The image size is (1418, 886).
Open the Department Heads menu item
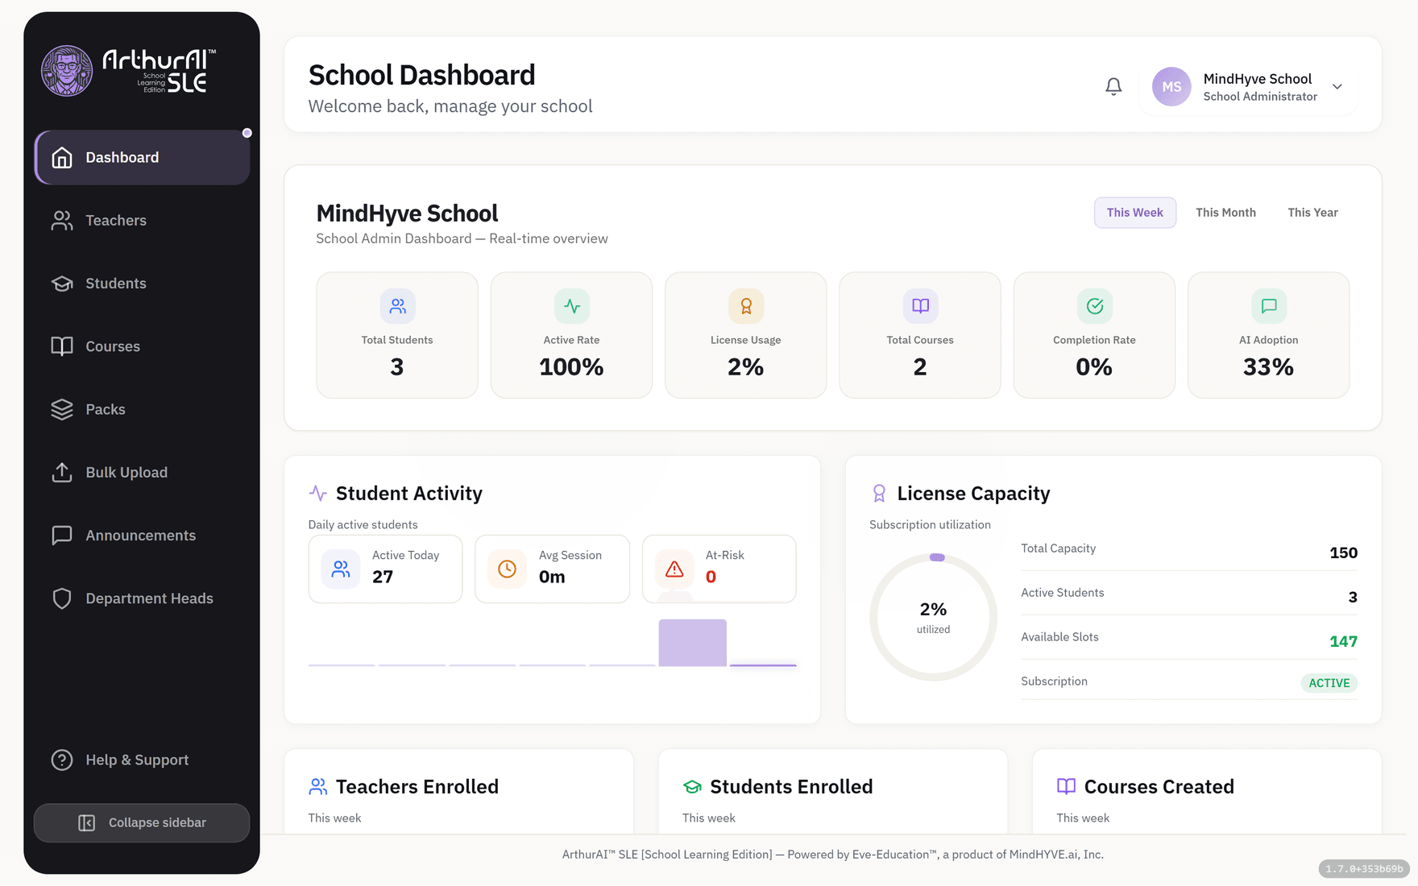pyautogui.click(x=142, y=598)
